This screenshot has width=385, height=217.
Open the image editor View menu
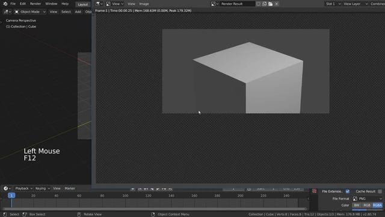click(131, 4)
